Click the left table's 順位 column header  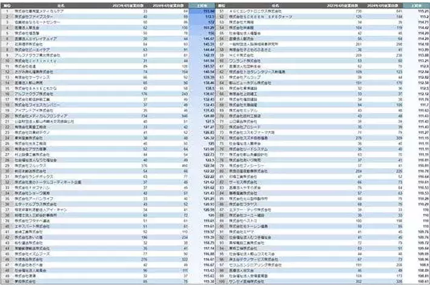tap(7, 5)
